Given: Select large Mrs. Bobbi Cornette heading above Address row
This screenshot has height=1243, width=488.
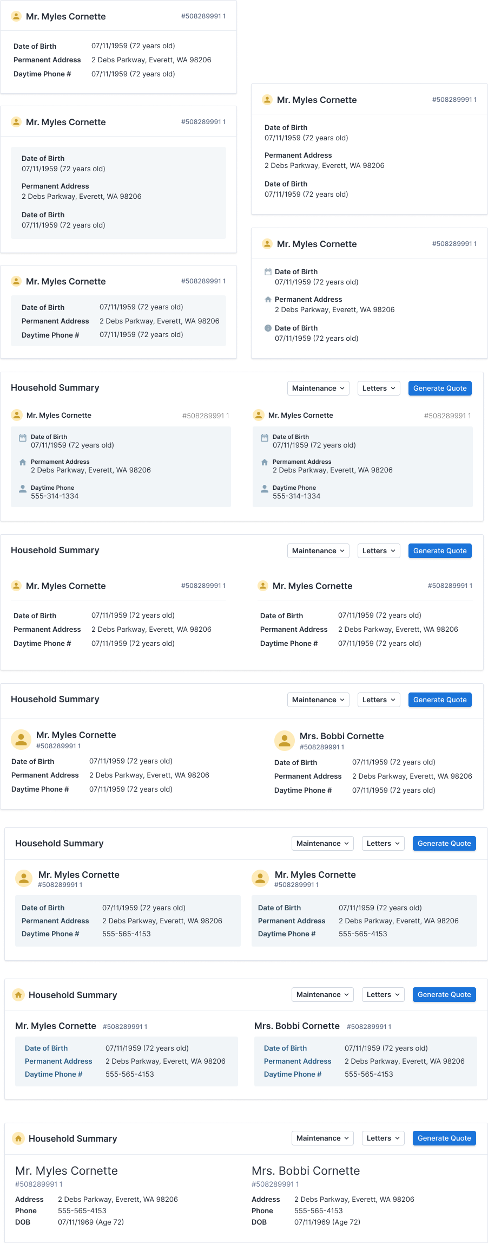Looking at the screenshot, I should (x=306, y=1170).
